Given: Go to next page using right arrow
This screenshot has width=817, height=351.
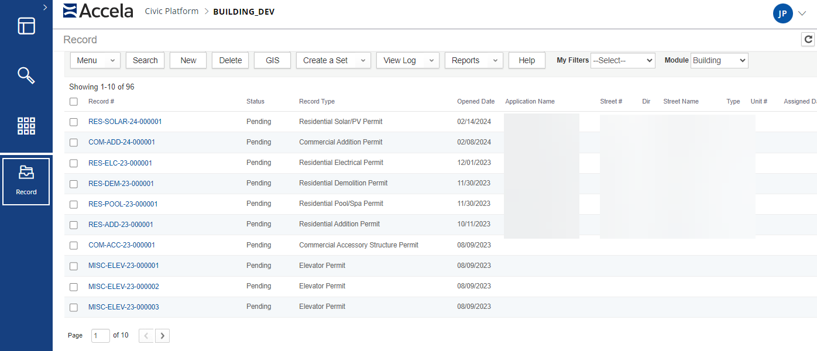Looking at the screenshot, I should tap(163, 335).
